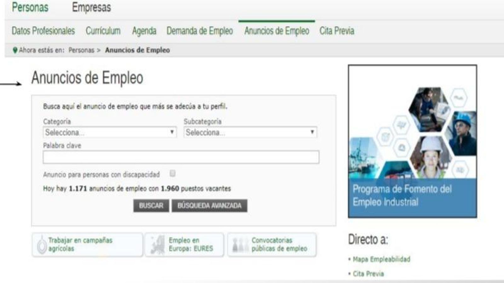
Task: Open the Agenda section
Action: click(x=144, y=31)
